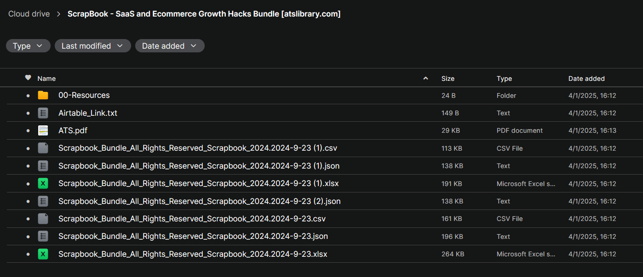Select the Scrapbook bundle (1).json file name

[x=199, y=166]
